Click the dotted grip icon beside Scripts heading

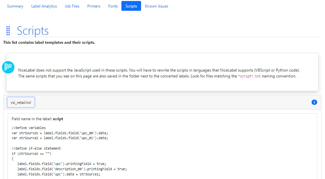8,31
